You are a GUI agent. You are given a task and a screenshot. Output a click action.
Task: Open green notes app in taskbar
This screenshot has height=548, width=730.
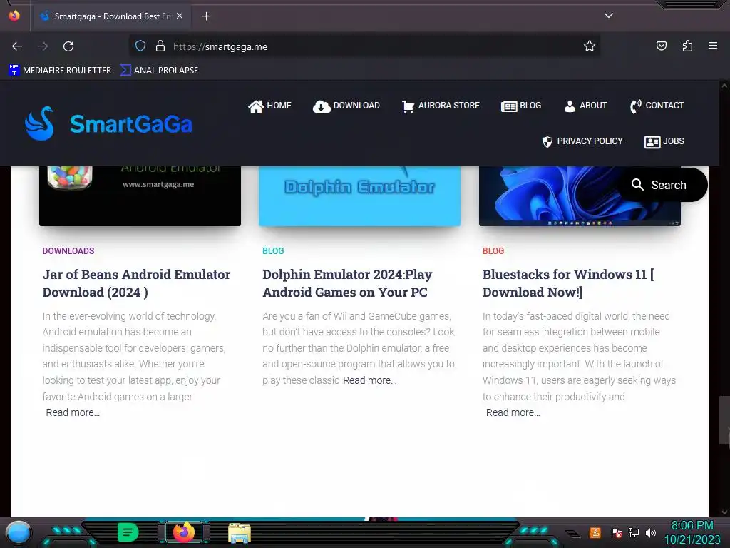(x=128, y=532)
